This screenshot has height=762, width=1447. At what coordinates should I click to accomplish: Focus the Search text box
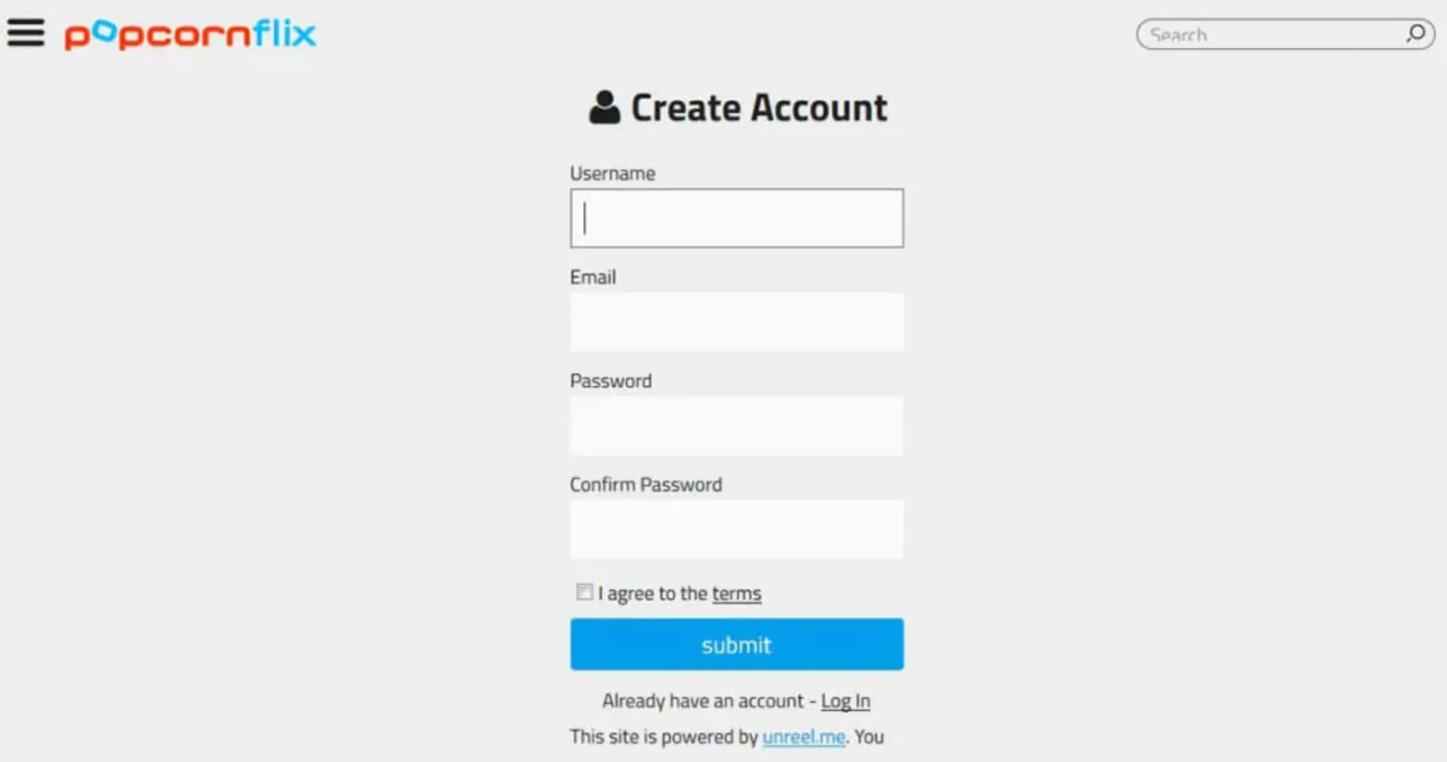1272,35
